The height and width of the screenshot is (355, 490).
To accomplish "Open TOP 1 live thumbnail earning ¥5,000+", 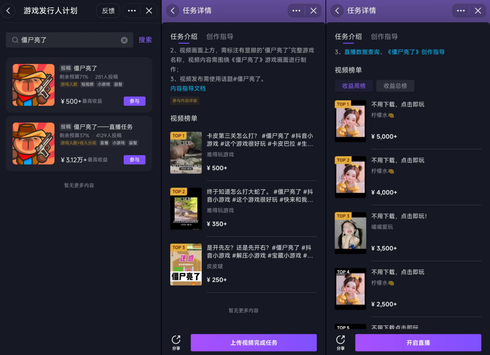I will coord(350,121).
